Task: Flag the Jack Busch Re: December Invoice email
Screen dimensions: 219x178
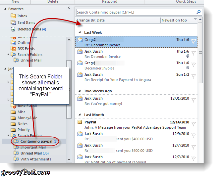Action: (194, 53)
